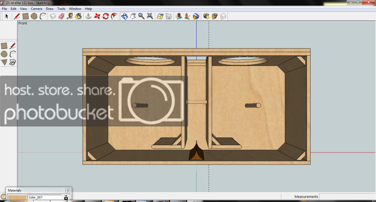Select Arc tool in left side palette
376x202 pixels.
click(x=12, y=54)
